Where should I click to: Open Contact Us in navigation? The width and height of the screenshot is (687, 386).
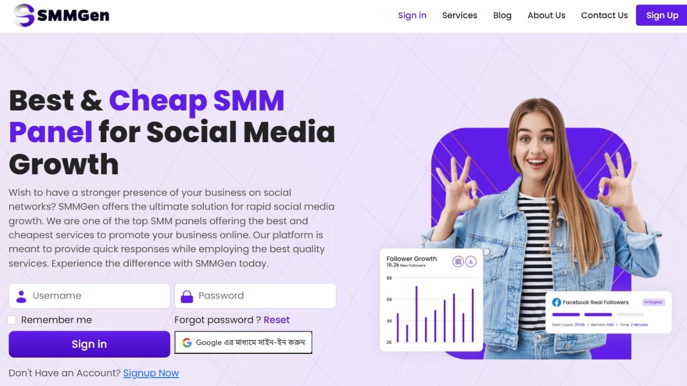604,15
